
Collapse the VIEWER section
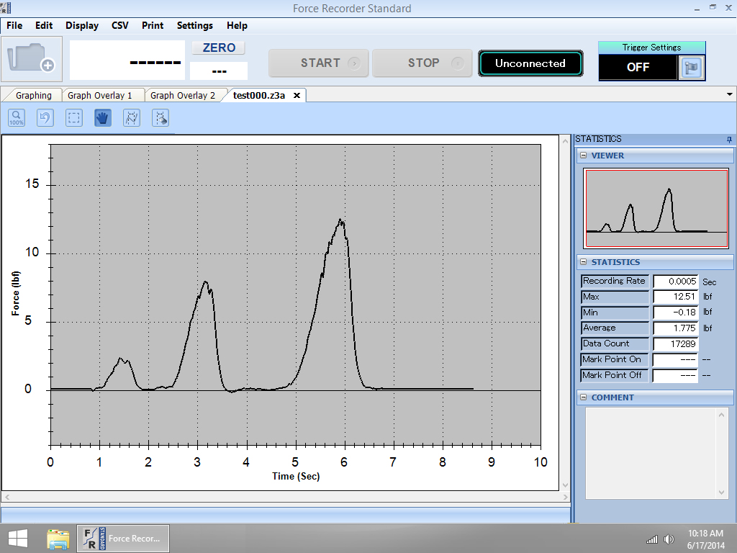[x=583, y=156]
